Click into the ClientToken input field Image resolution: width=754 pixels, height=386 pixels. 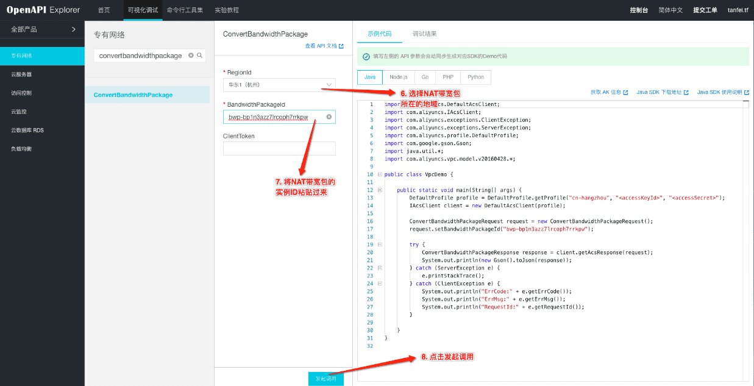pyautogui.click(x=279, y=149)
